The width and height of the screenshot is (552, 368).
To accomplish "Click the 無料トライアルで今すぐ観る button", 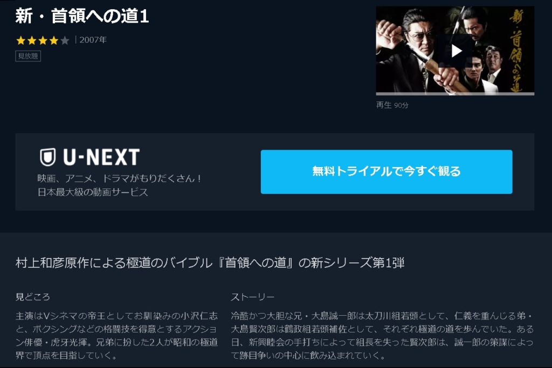I will pyautogui.click(x=386, y=172).
